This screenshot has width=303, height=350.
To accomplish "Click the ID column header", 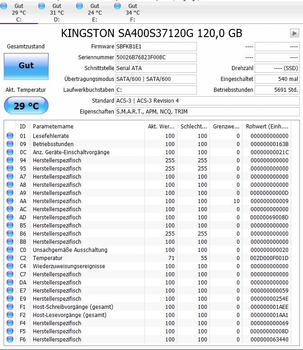I will (x=23, y=127).
